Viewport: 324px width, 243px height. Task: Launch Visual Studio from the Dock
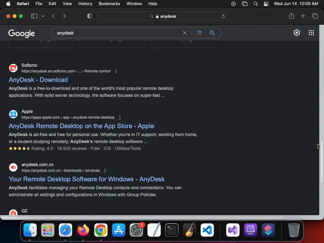233,230
